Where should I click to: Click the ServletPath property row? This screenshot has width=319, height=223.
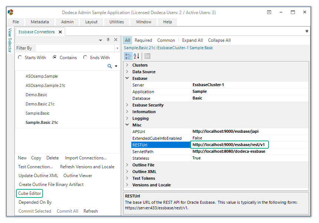pyautogui.click(x=220, y=151)
